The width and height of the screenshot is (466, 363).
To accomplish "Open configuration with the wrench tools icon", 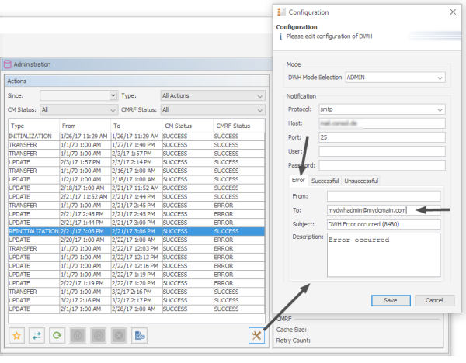I will point(256,335).
